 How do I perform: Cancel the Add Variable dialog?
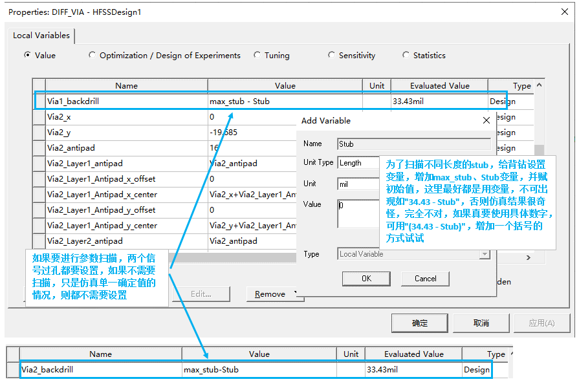click(x=425, y=278)
